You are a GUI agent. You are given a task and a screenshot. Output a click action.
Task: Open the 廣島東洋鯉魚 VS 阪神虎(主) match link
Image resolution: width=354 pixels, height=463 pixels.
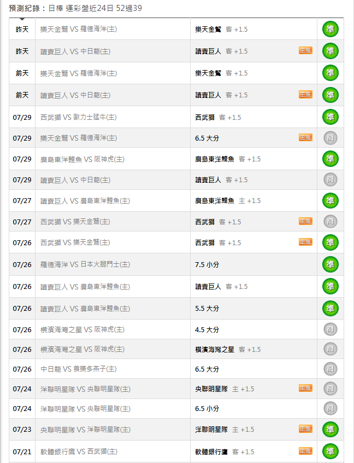point(82,159)
